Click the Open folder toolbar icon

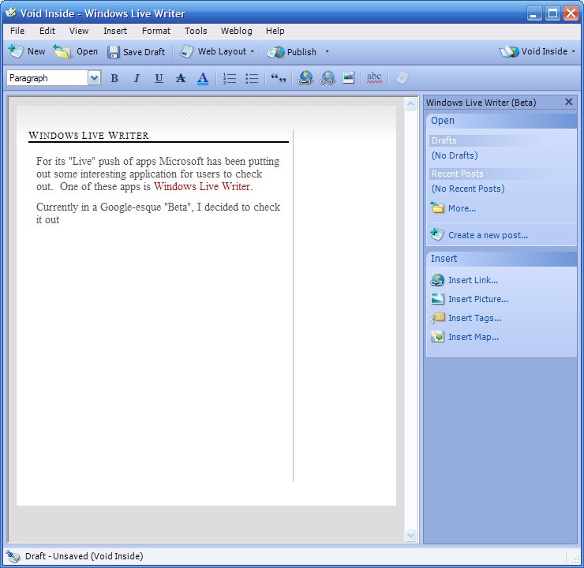pyautogui.click(x=62, y=51)
